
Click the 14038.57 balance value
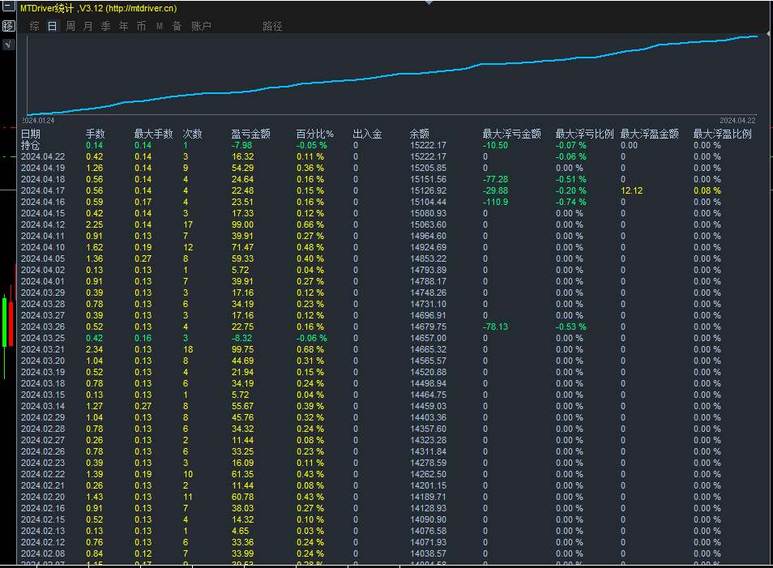pos(428,553)
